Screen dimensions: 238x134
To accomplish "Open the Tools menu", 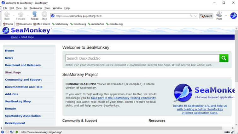I will tap(47, 8).
